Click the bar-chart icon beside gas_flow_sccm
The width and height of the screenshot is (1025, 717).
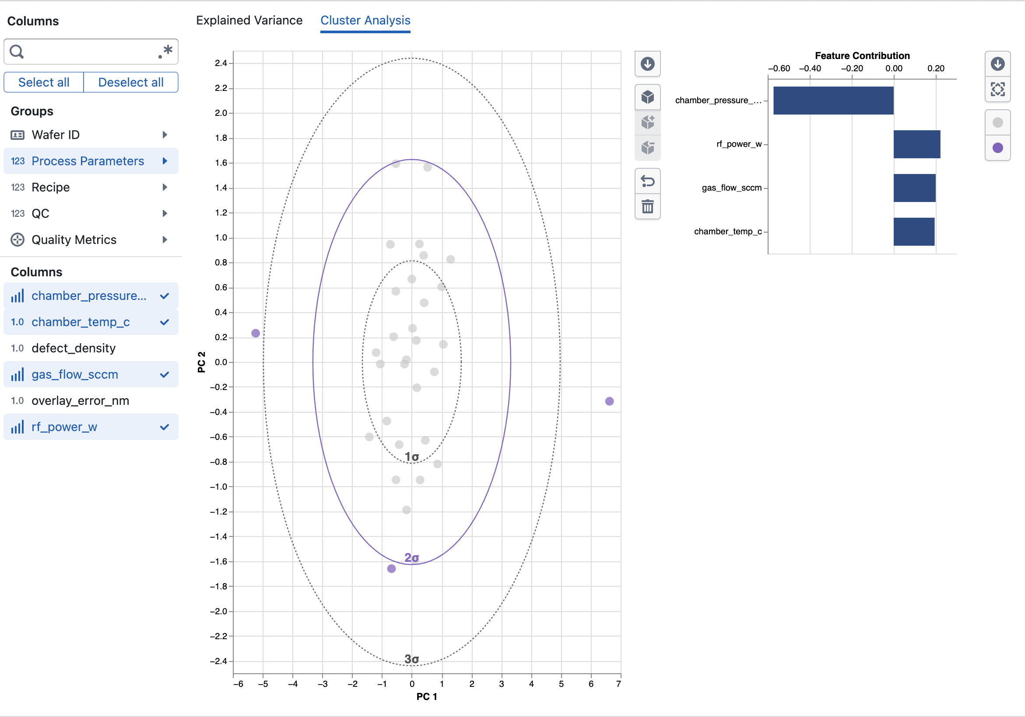tap(18, 375)
